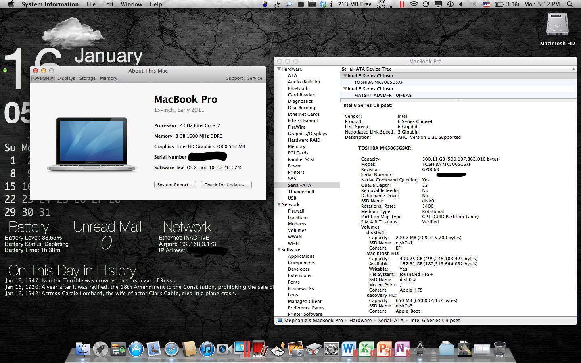Open the Support link in About This Mac
Viewport: 581px width, 363px height.
pos(235,78)
